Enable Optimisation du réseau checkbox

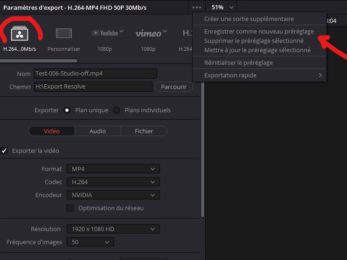[70, 208]
